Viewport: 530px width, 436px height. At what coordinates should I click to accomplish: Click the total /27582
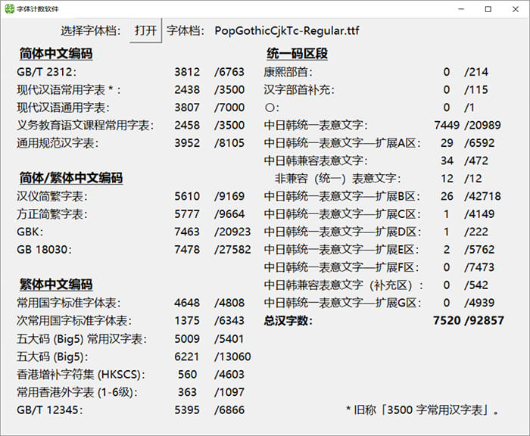click(x=232, y=250)
